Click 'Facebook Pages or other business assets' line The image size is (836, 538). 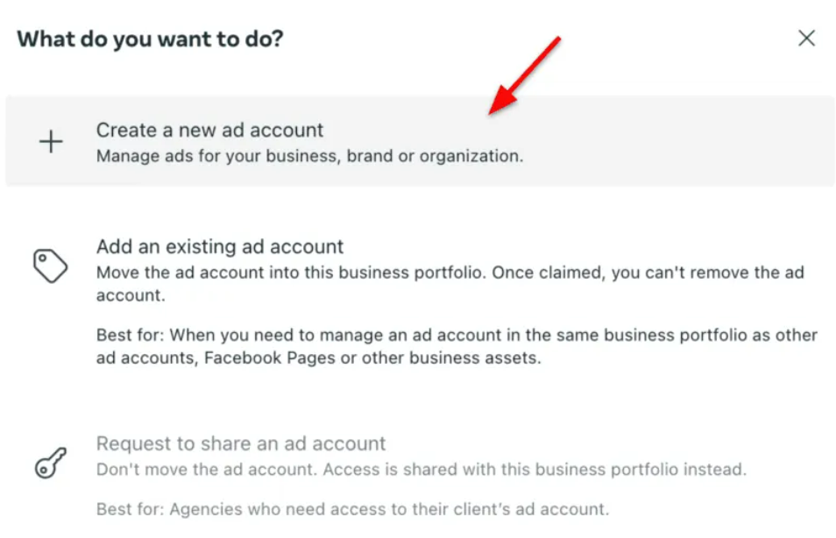pyautogui.click(x=372, y=358)
